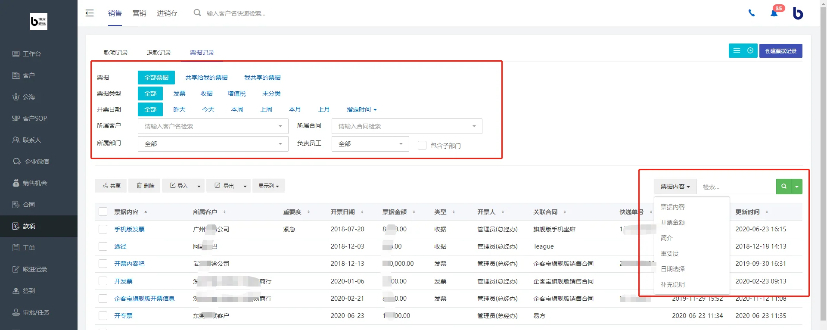Open 款项 in the sidebar

point(39,226)
